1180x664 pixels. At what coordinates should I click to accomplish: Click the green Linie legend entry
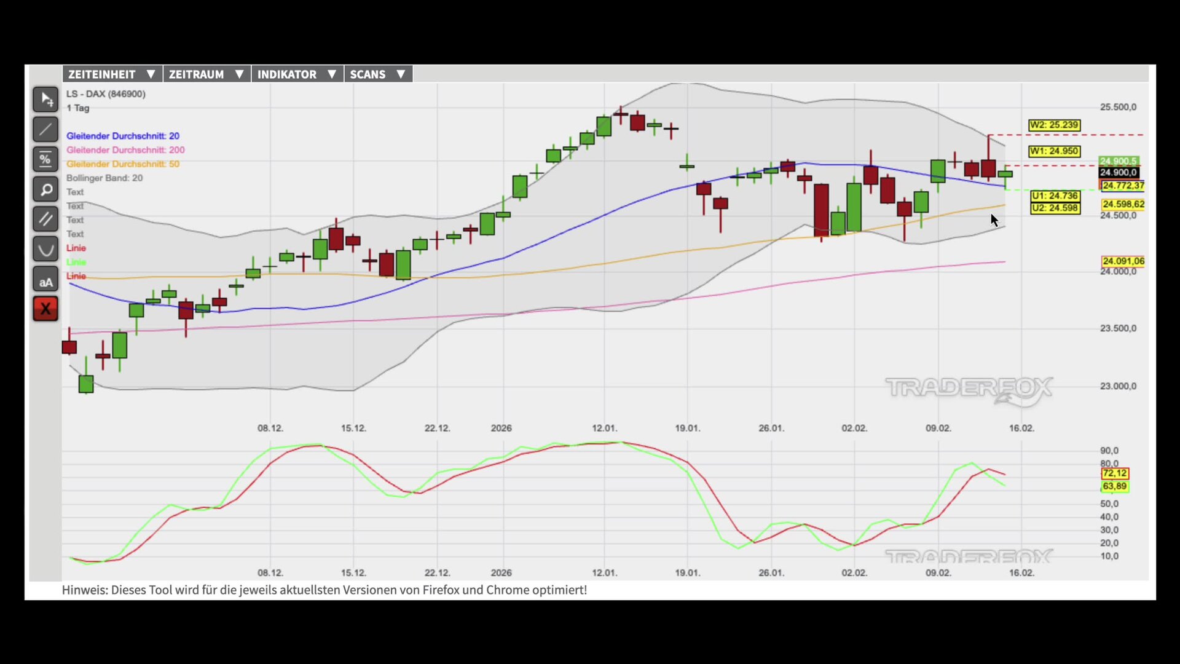(x=76, y=262)
